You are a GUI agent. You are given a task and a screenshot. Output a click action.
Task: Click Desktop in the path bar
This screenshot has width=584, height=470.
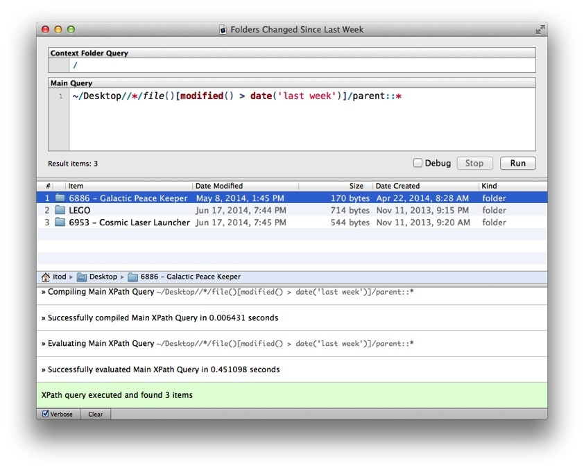point(103,277)
